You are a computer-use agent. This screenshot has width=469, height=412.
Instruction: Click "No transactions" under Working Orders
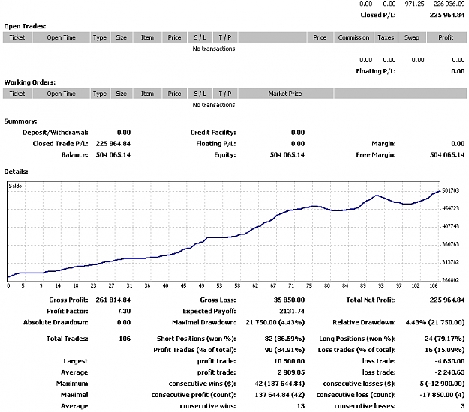(214, 105)
